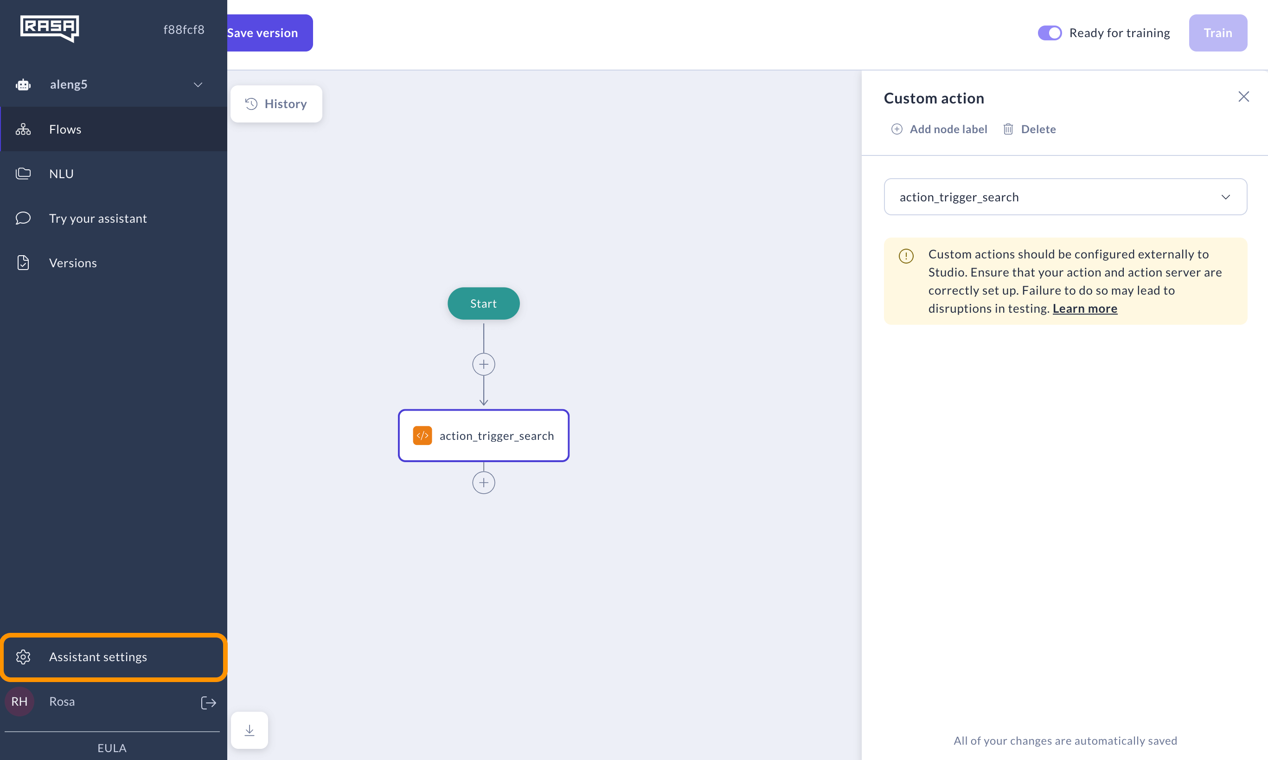This screenshot has width=1268, height=760.
Task: Click the Versions document icon
Action: 23,262
